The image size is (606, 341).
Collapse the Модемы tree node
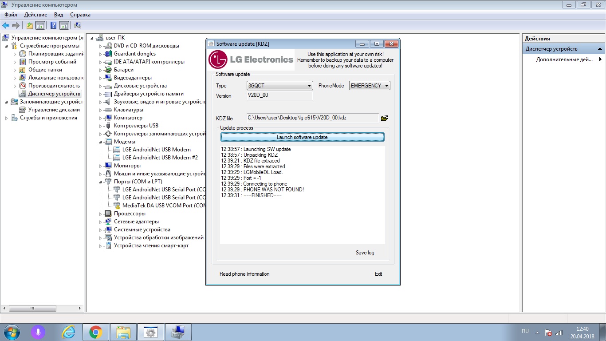click(101, 142)
